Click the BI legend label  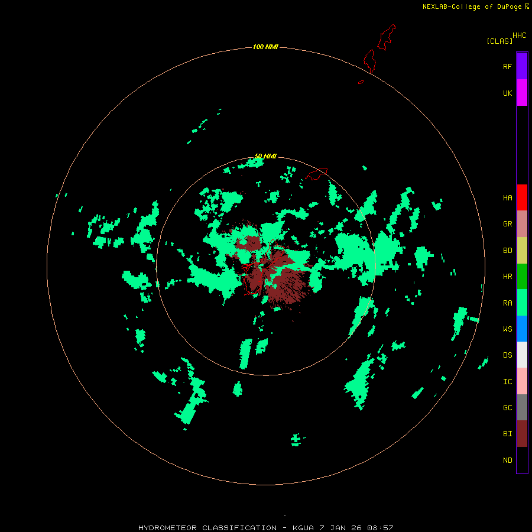pyautogui.click(x=507, y=434)
